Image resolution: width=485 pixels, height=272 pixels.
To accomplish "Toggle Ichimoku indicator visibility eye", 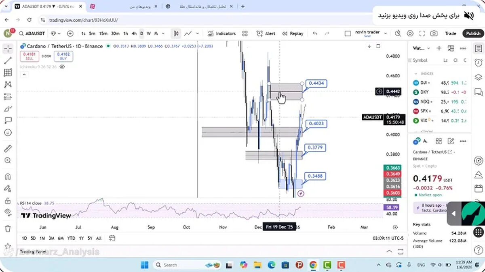I will click(62, 66).
